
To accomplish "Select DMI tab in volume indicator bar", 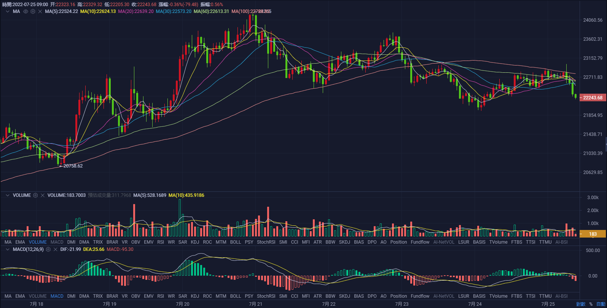I will coord(71,242).
